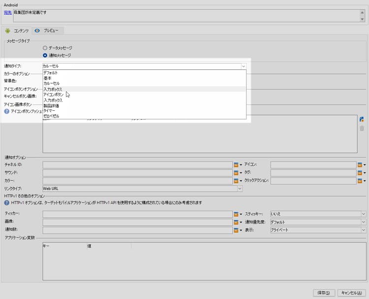Image resolution: width=369 pixels, height=299 pixels.
Task: Open the 表示 プライベート dropdown
Action: [x=364, y=230]
